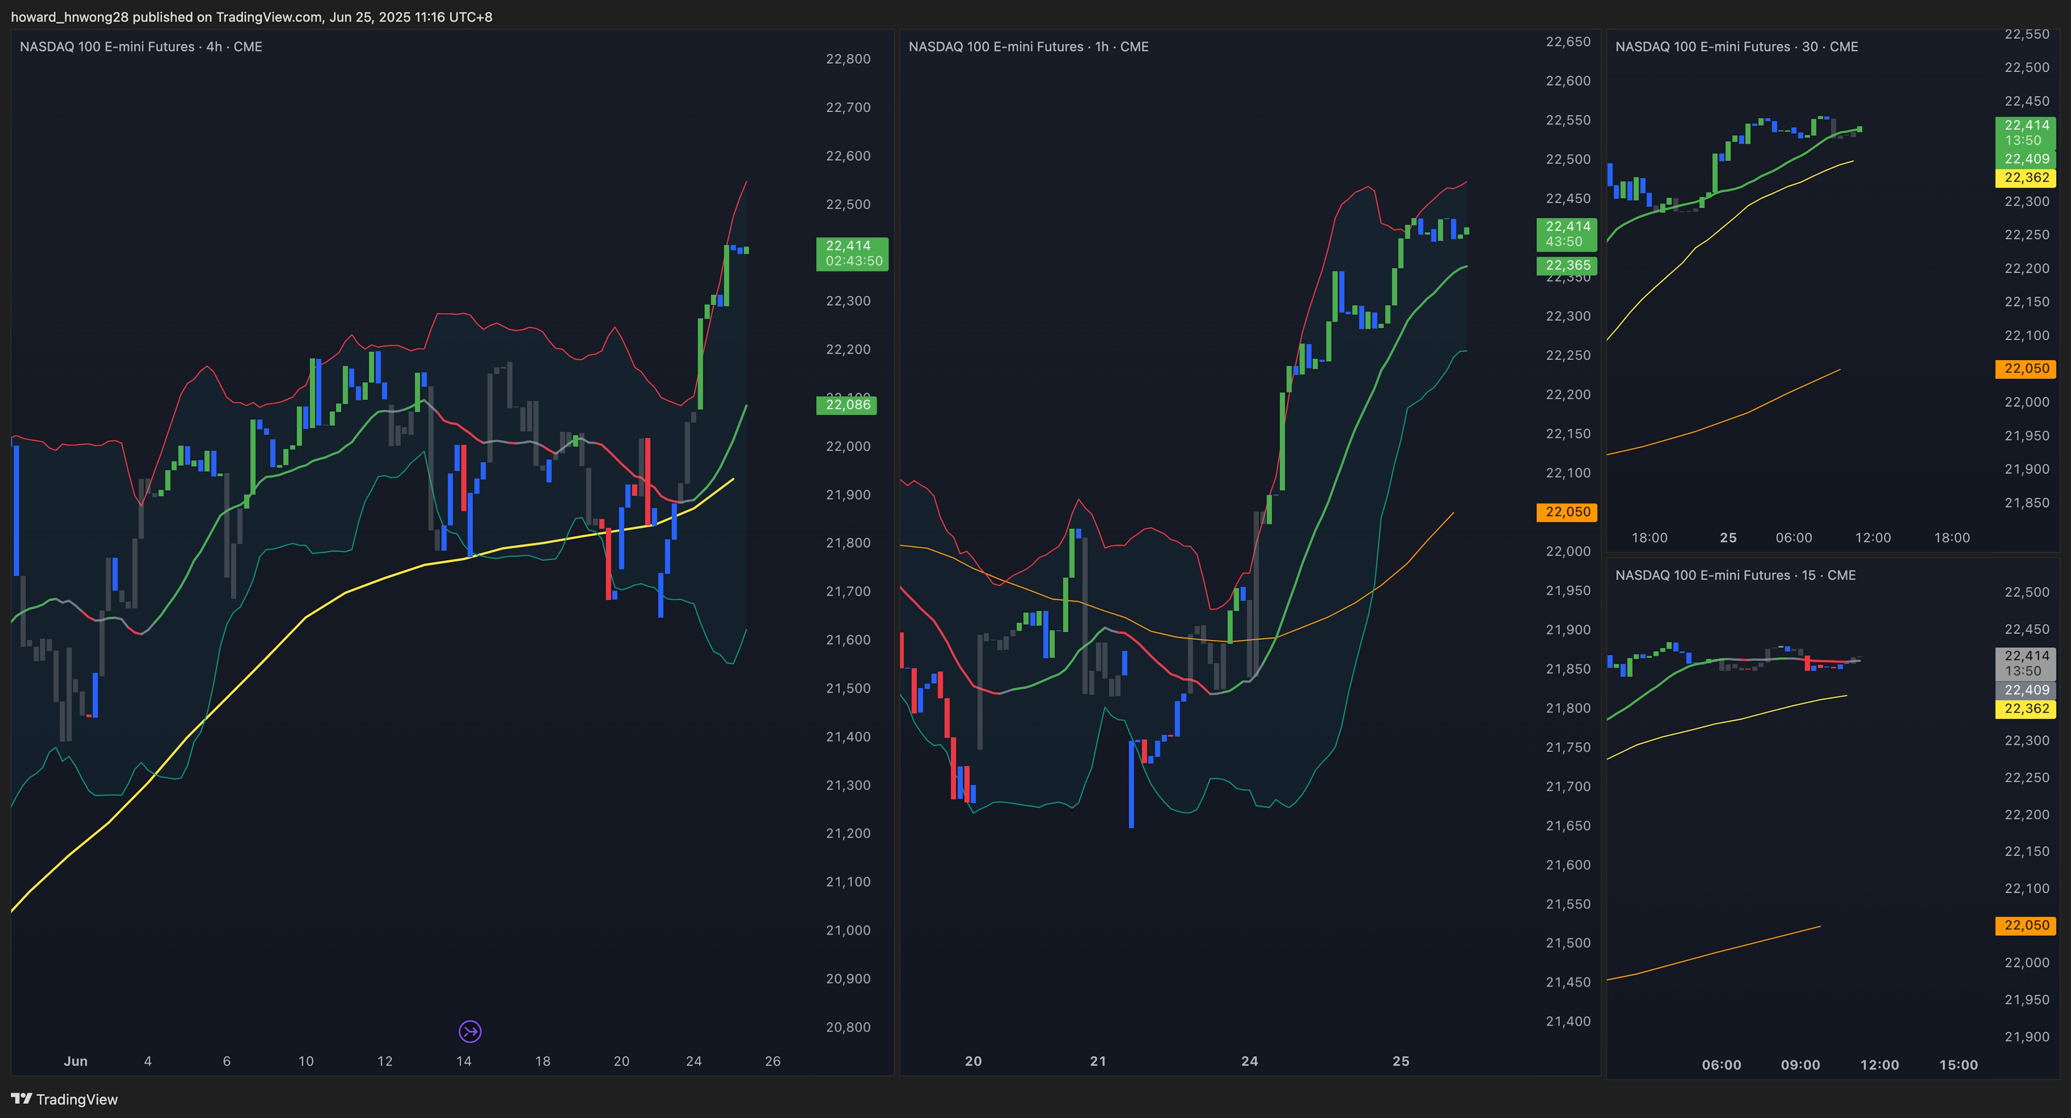Click the 22,650 price level on the 1h axis
2071x1118 pixels.
[x=1568, y=42]
